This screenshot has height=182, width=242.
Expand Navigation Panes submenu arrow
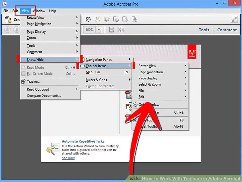click(130, 59)
